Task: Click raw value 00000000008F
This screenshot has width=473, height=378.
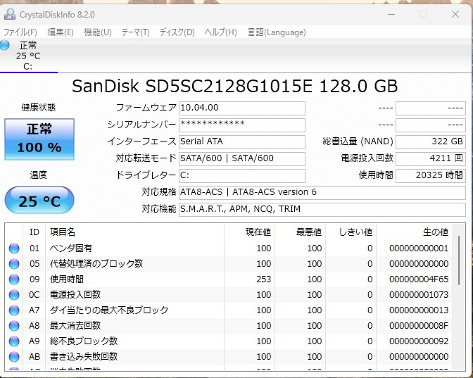Action: tap(419, 326)
